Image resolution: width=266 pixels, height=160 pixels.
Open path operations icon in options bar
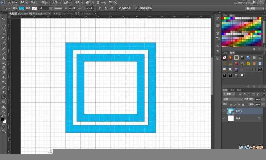[100, 8]
